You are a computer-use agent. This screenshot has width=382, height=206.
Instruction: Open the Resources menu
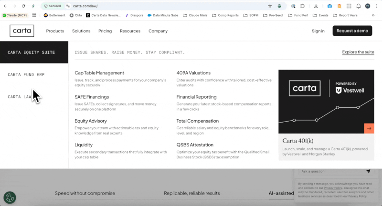[130, 31]
